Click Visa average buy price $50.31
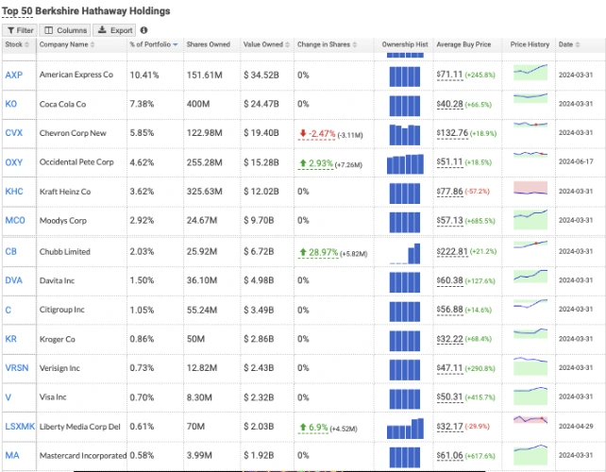Viewport: 606px width, 472px height. tap(449, 397)
